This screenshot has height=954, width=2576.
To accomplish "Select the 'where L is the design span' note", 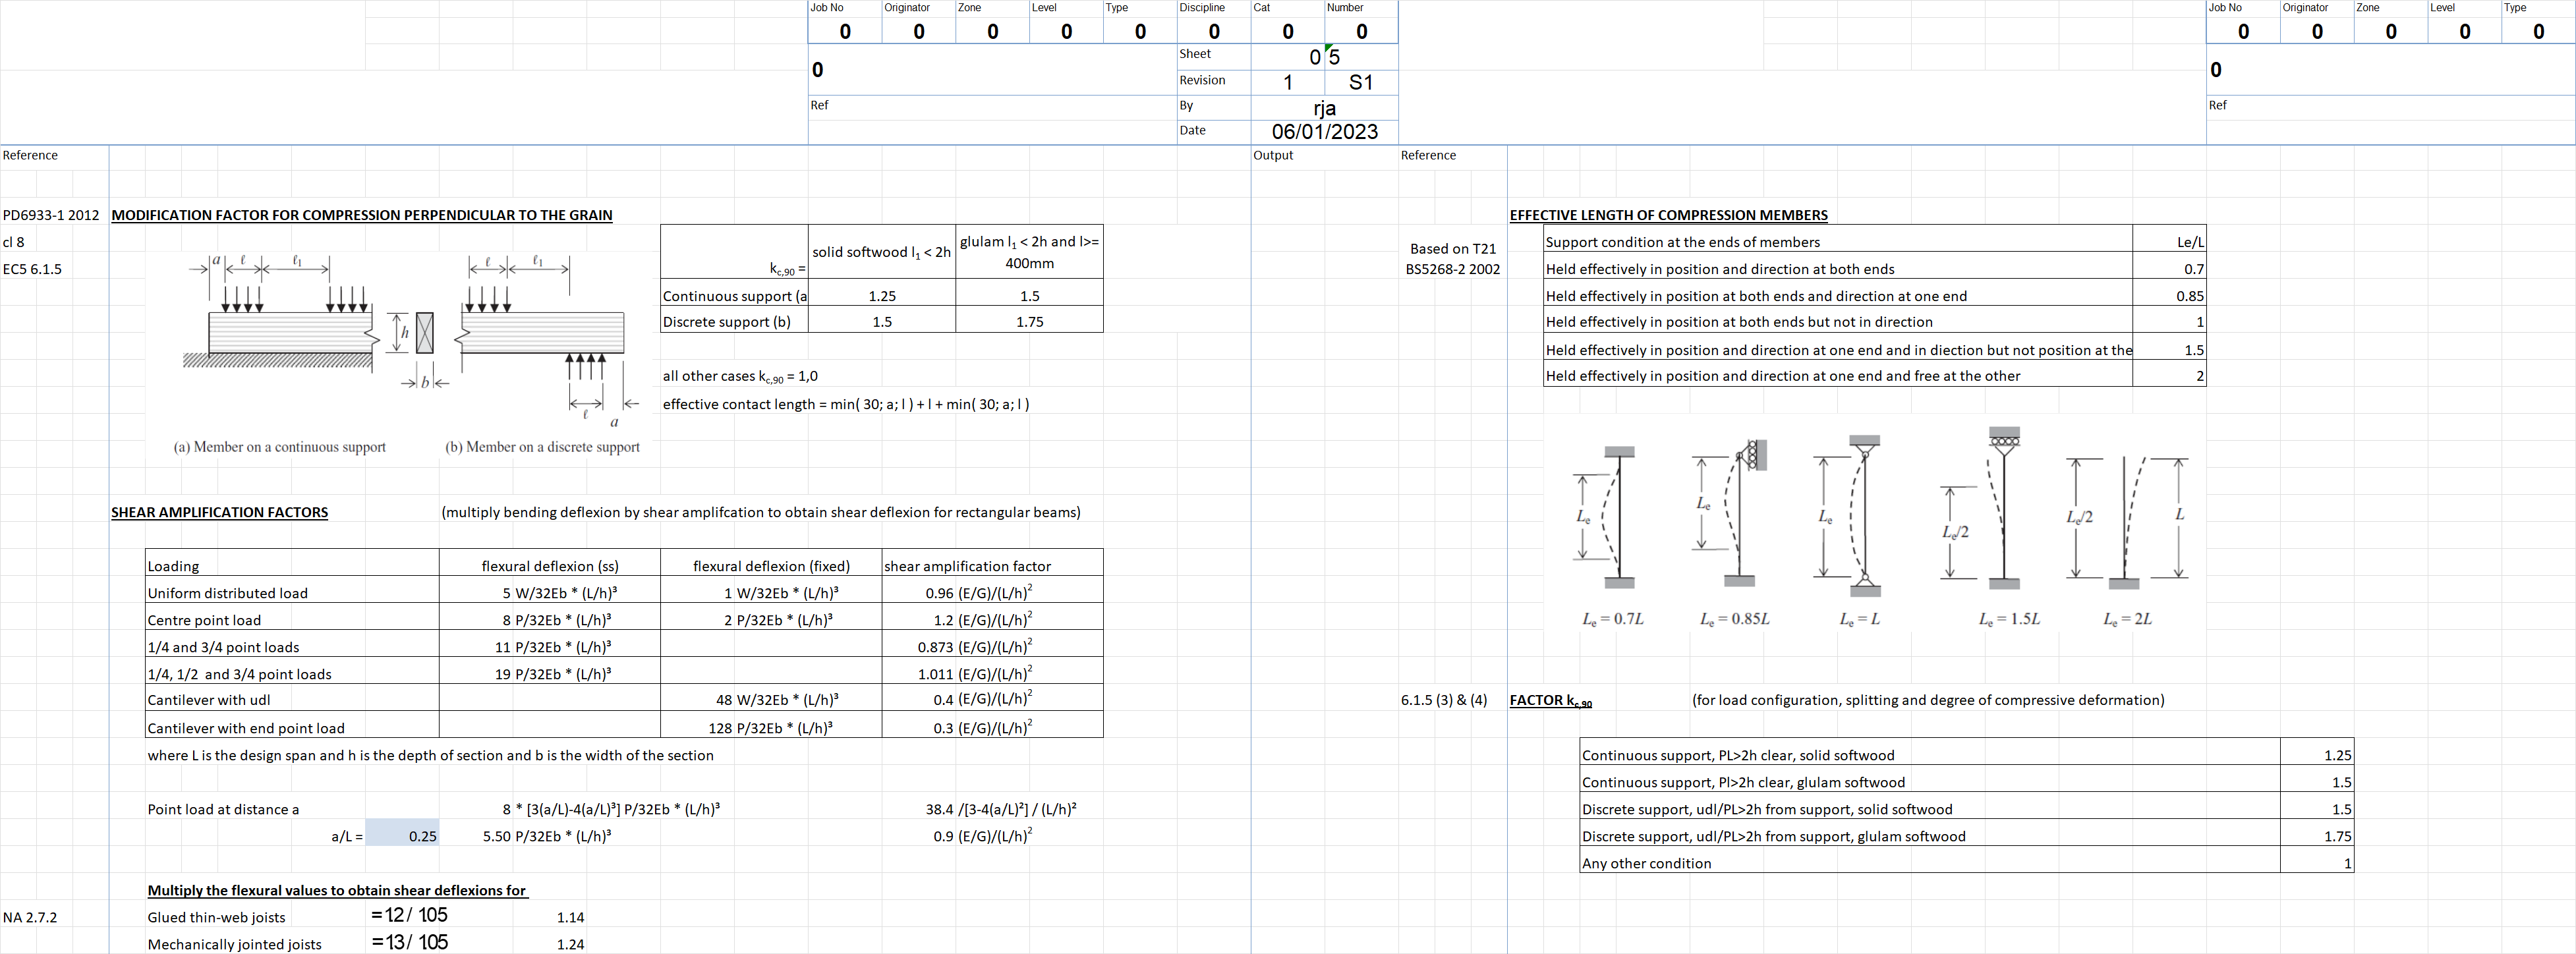I will click(x=430, y=755).
